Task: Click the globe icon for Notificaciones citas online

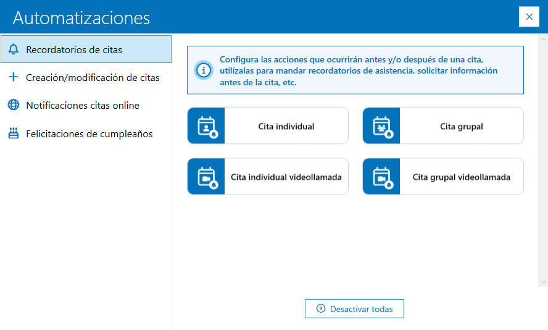Action: [14, 105]
